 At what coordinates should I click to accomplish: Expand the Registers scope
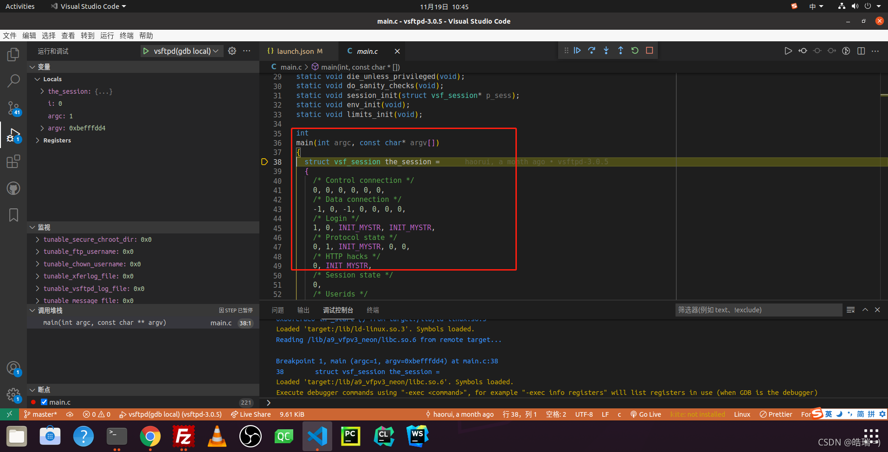click(37, 141)
